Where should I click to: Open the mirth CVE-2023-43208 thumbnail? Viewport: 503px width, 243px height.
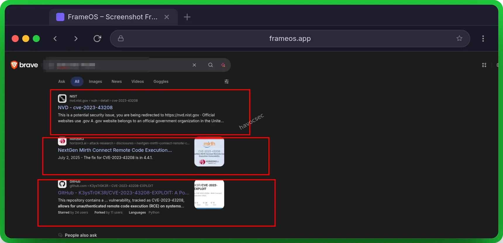tap(209, 152)
